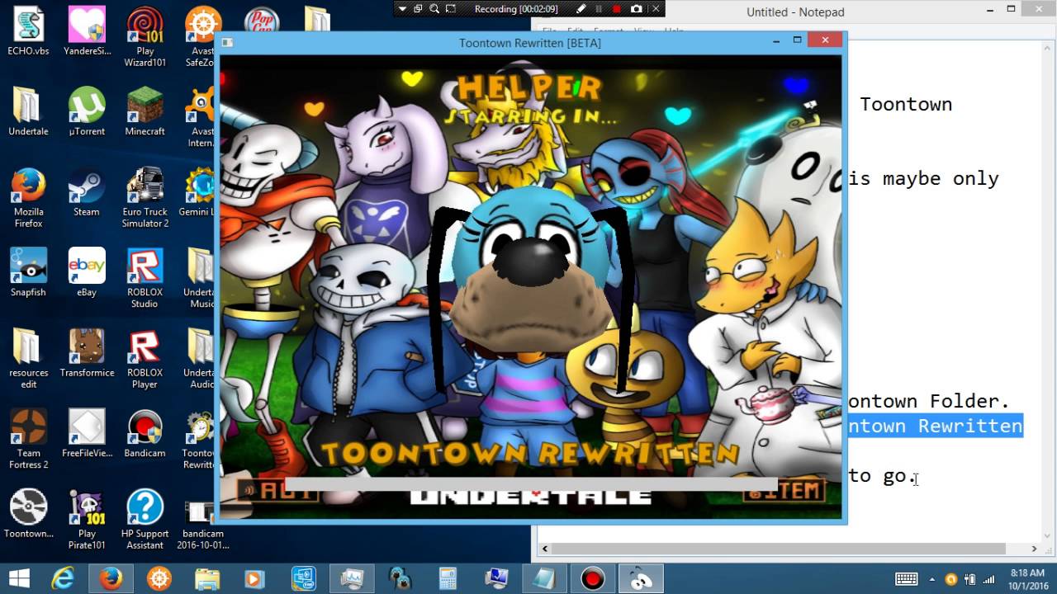This screenshot has width=1057, height=594.
Task: Open ROBLOX Player desktop shortcut
Action: [x=145, y=359]
